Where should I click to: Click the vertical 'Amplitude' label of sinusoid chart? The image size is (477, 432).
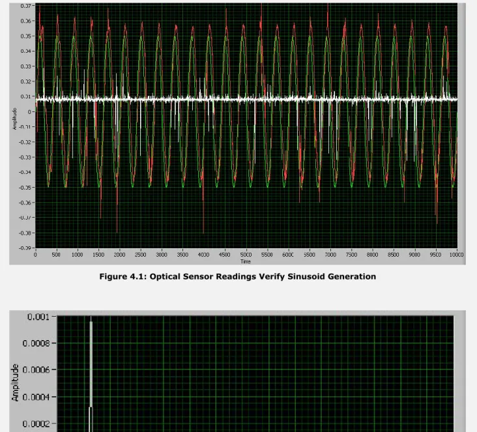(x=14, y=119)
